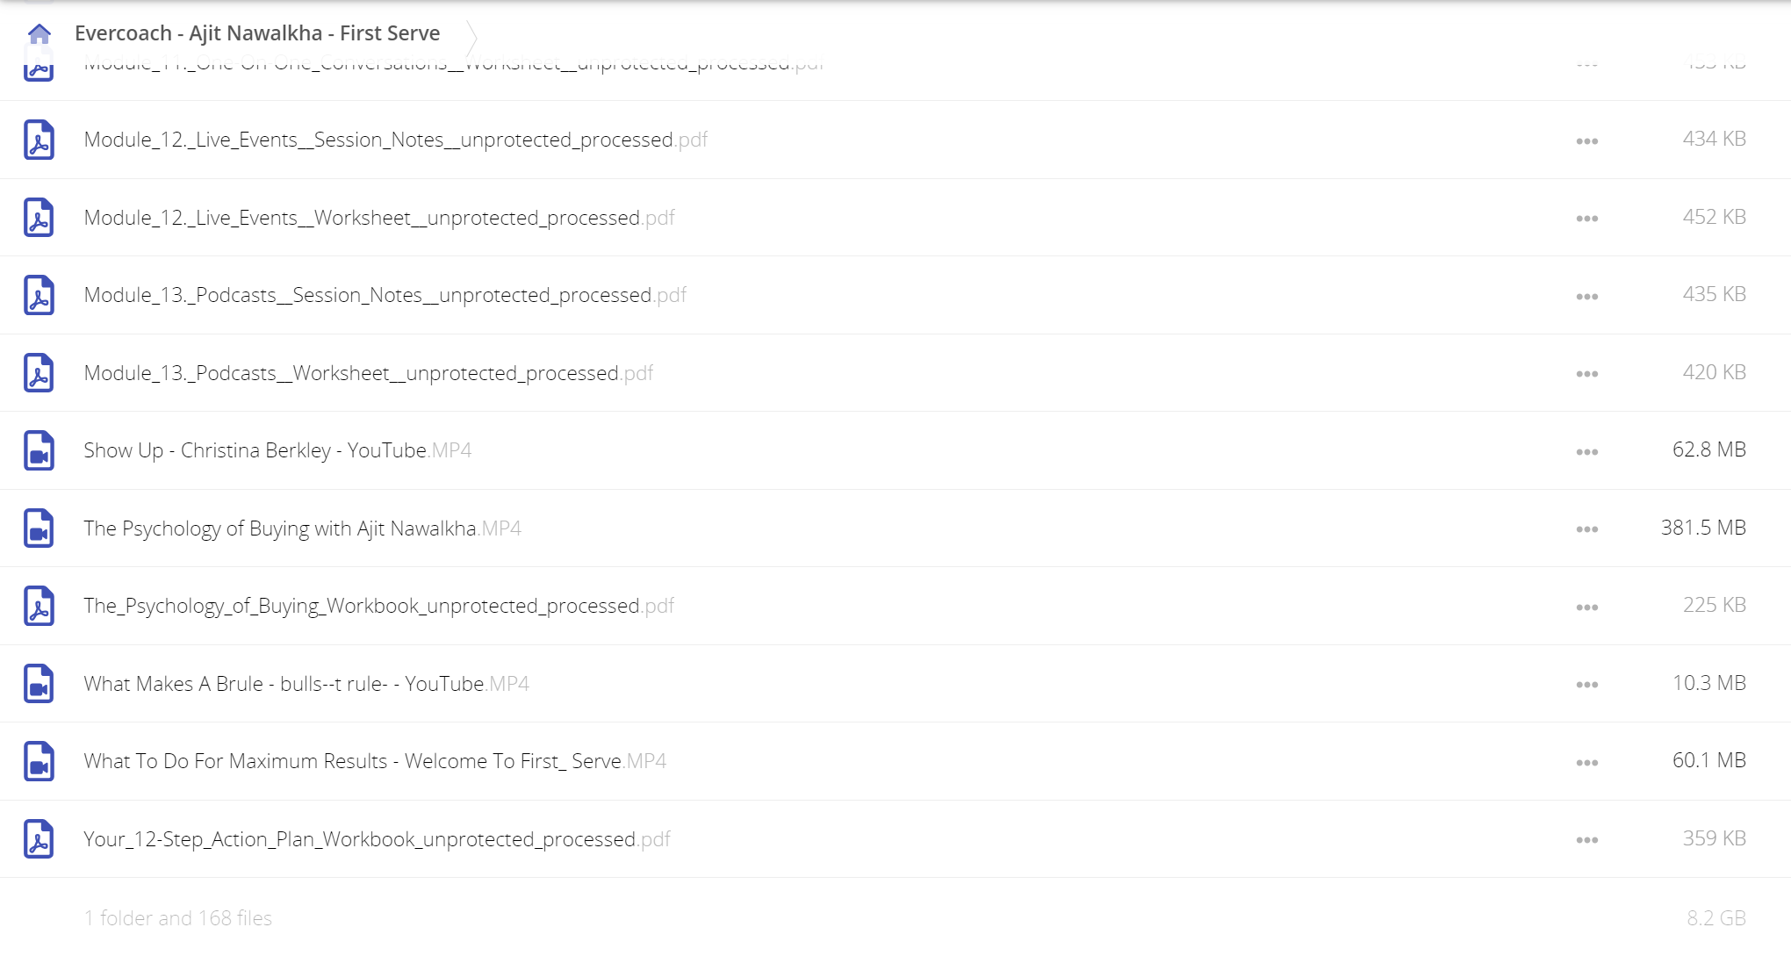Screen dimensions: 1791x956
Task: Click PDF icon of Module_13 Podcasts Worksheet
Action: pyautogui.click(x=39, y=373)
